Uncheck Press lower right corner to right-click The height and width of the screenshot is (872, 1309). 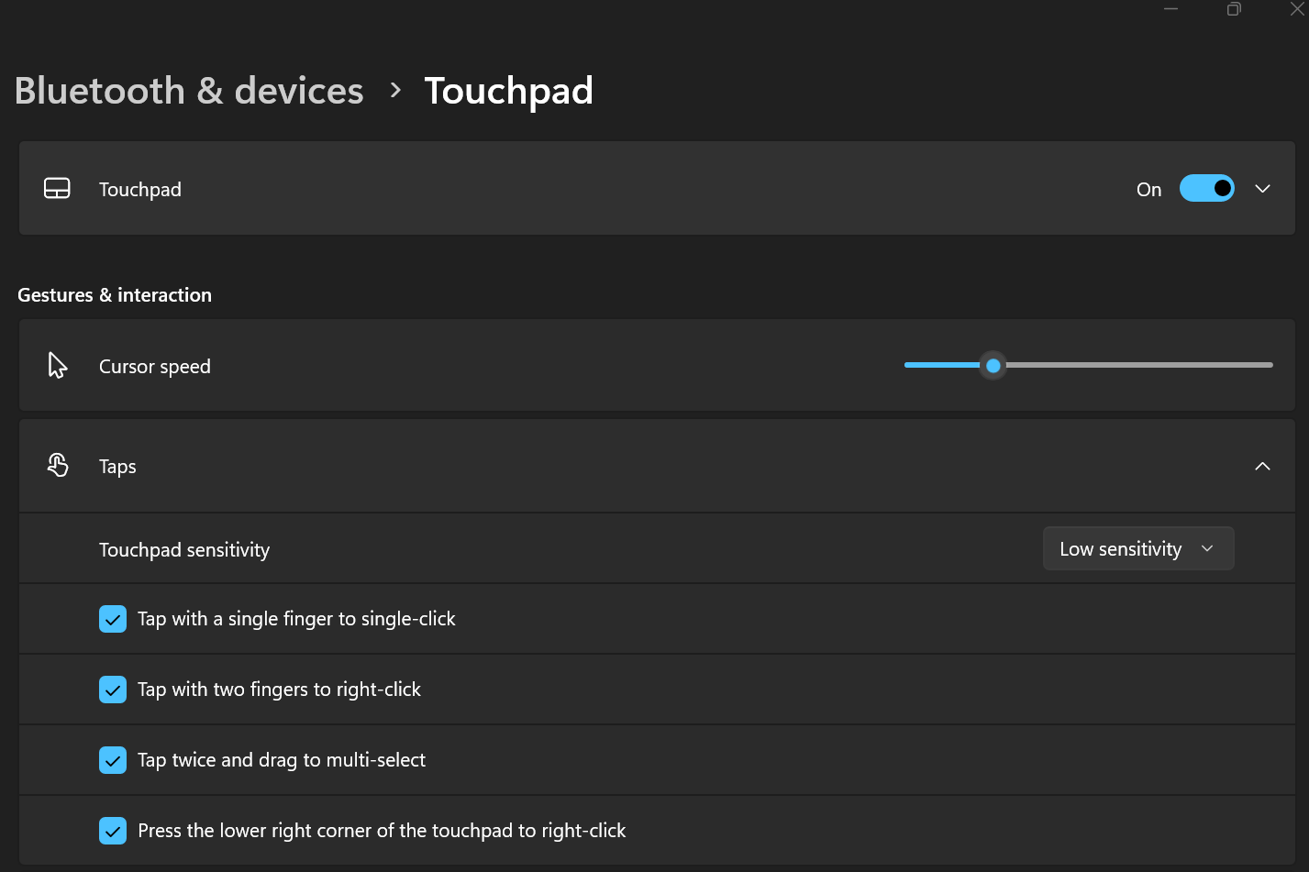pyautogui.click(x=113, y=831)
